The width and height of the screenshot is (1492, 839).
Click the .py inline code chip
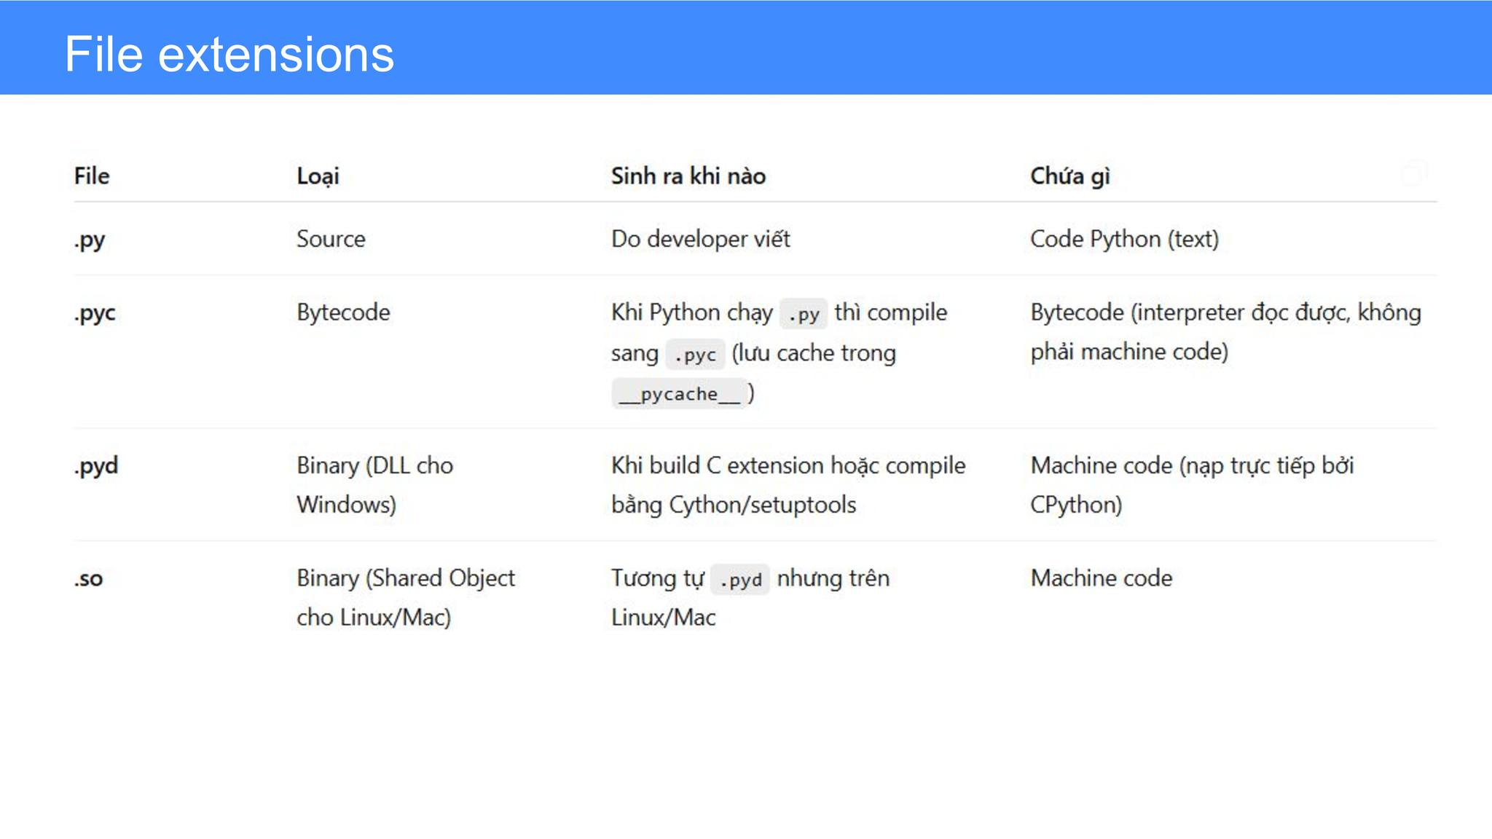click(804, 314)
